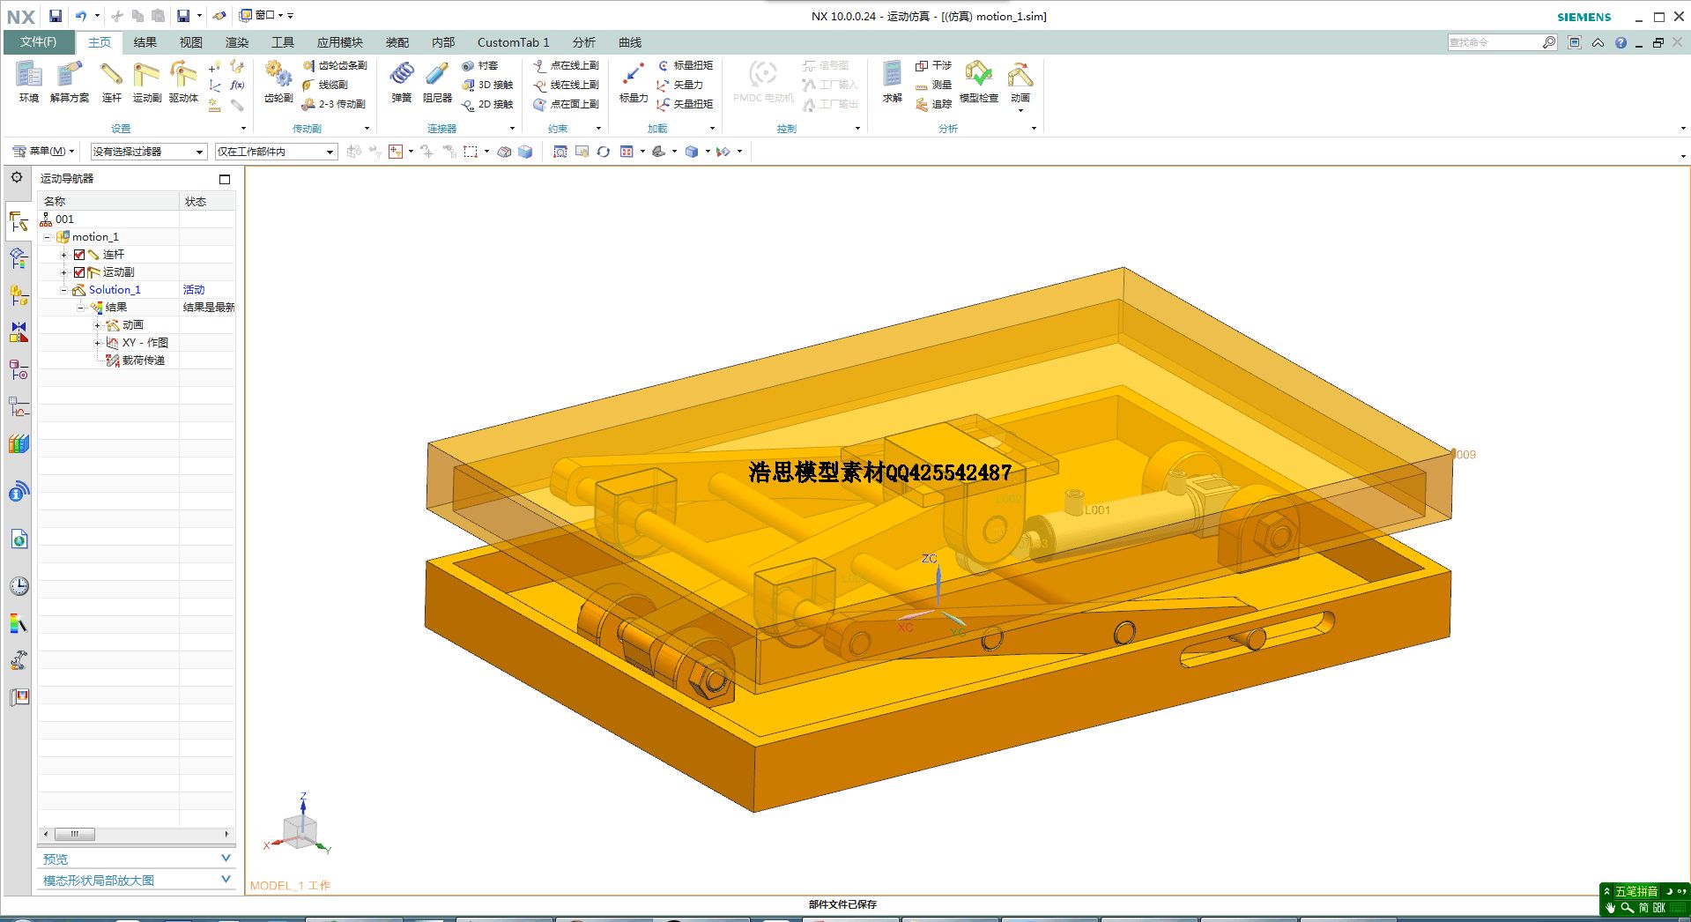
Task: Expand the 连杆 tree node
Action: 64,255
